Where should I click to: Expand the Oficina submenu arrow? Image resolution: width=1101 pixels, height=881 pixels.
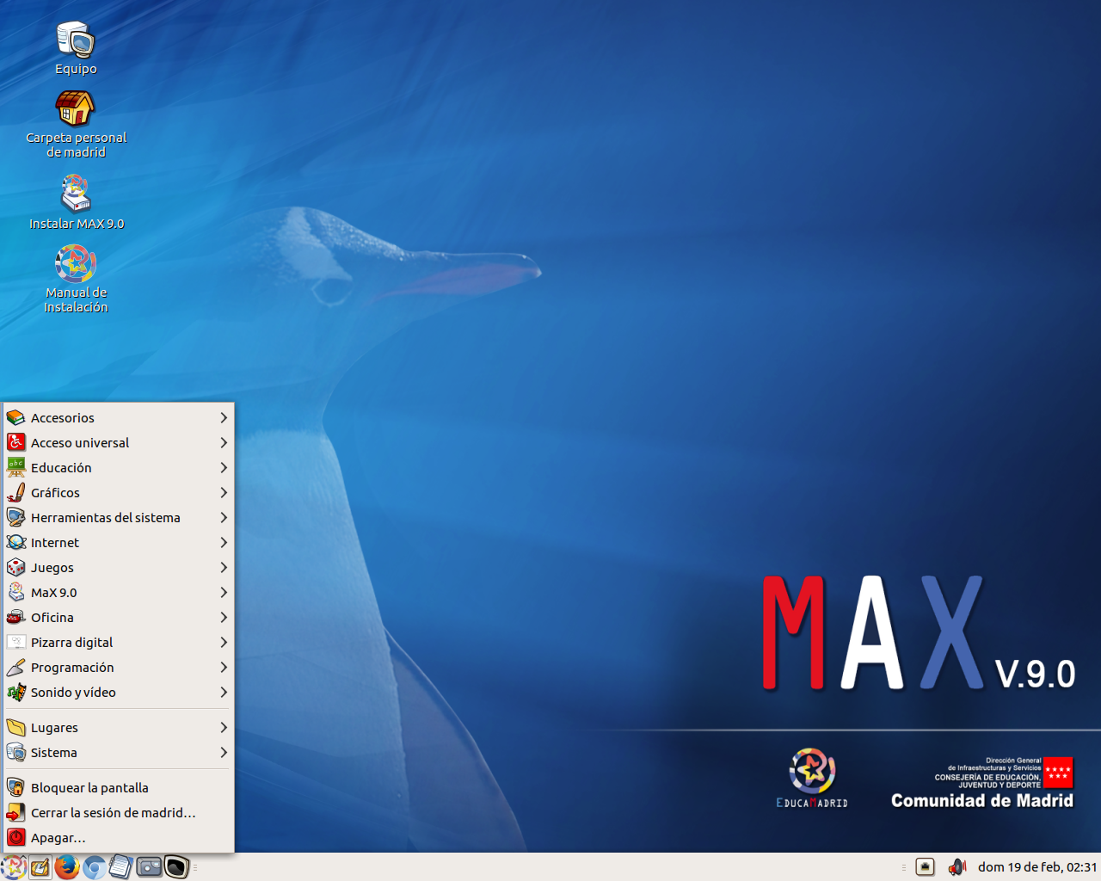pyautogui.click(x=224, y=617)
